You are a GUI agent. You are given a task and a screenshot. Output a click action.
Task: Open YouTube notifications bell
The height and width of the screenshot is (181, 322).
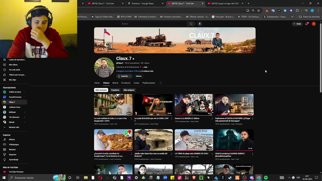(306, 24)
